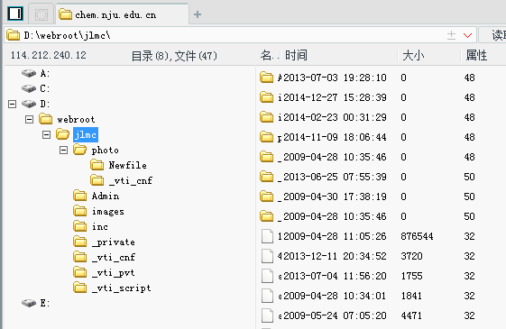
Task: Open the photo folder in the tree
Action: 106,150
